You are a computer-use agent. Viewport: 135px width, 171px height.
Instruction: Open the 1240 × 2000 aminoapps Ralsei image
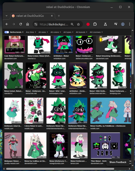(x=58, y=75)
